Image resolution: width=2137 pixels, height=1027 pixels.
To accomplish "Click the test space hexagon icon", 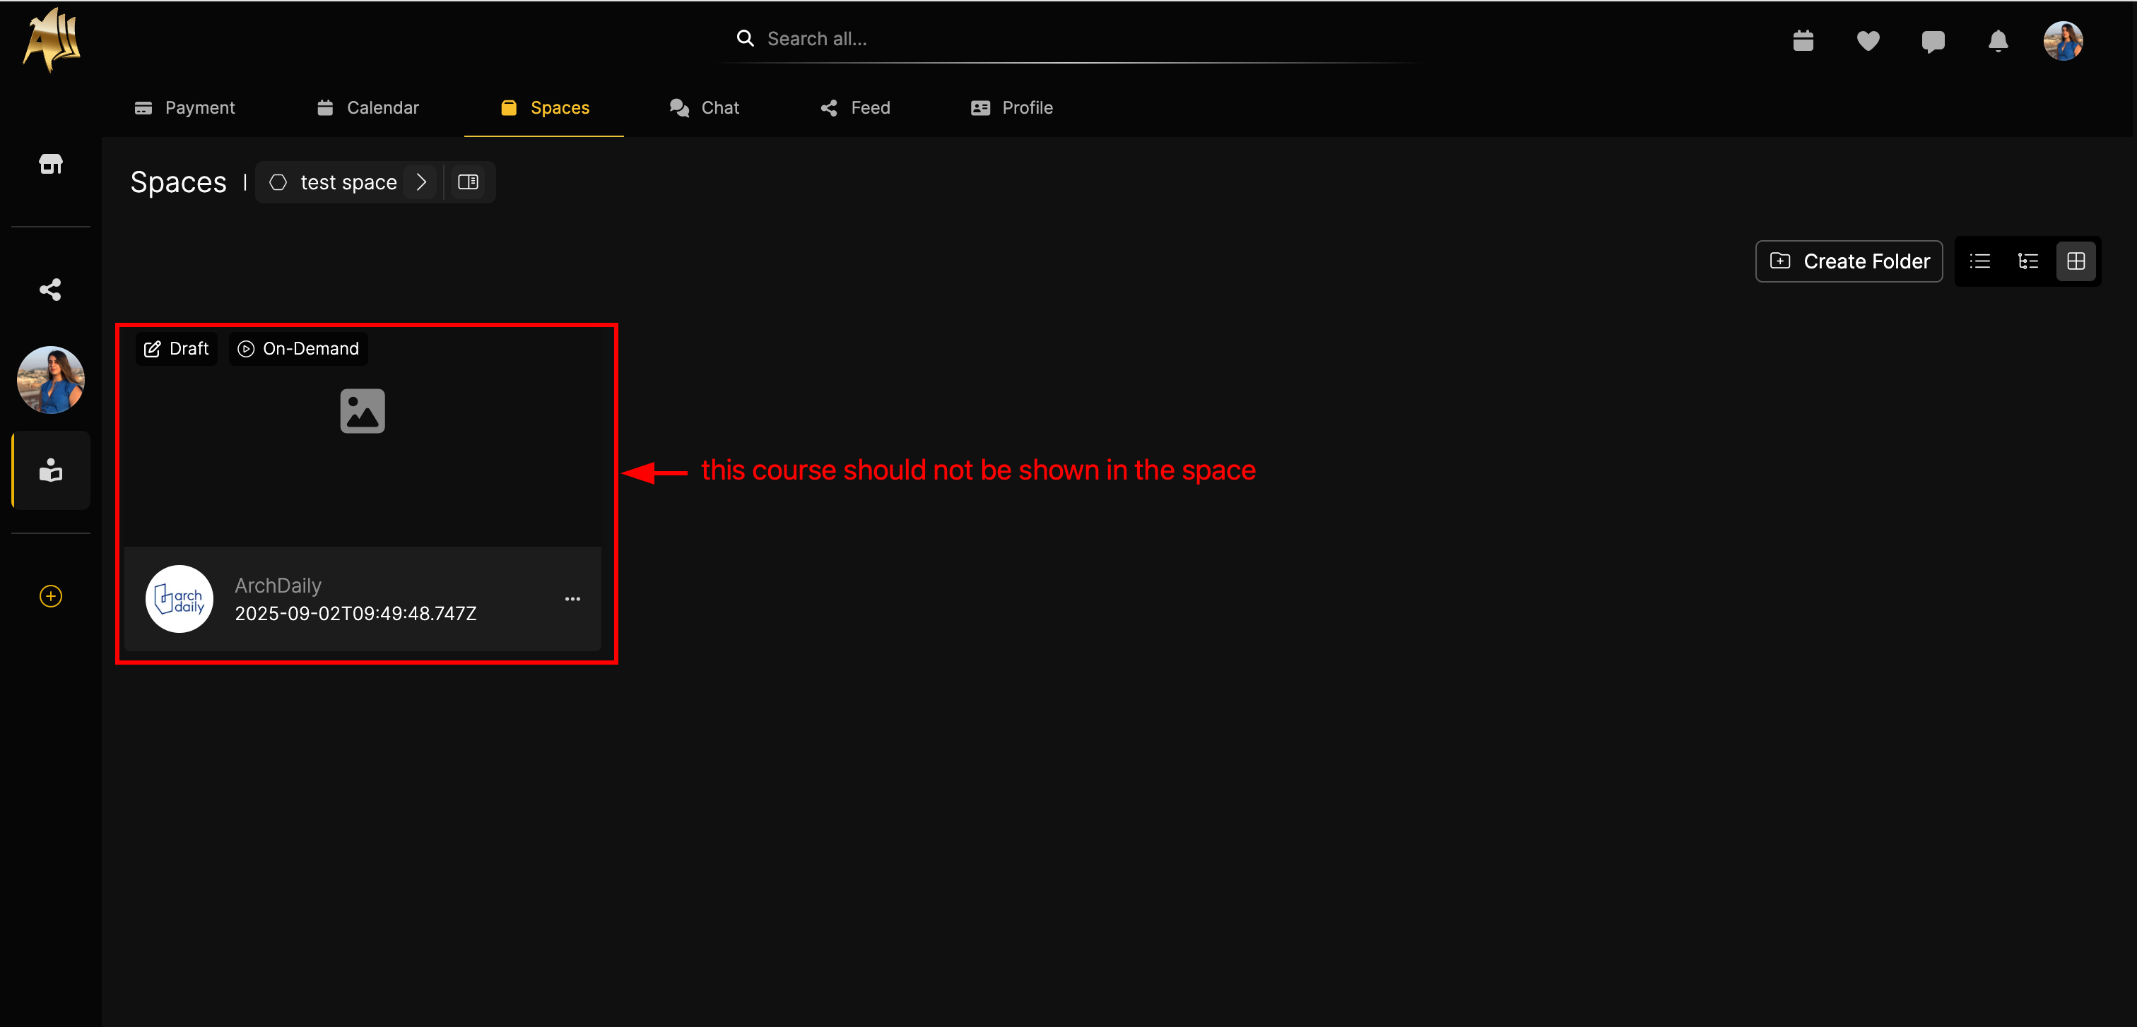I will (x=278, y=182).
